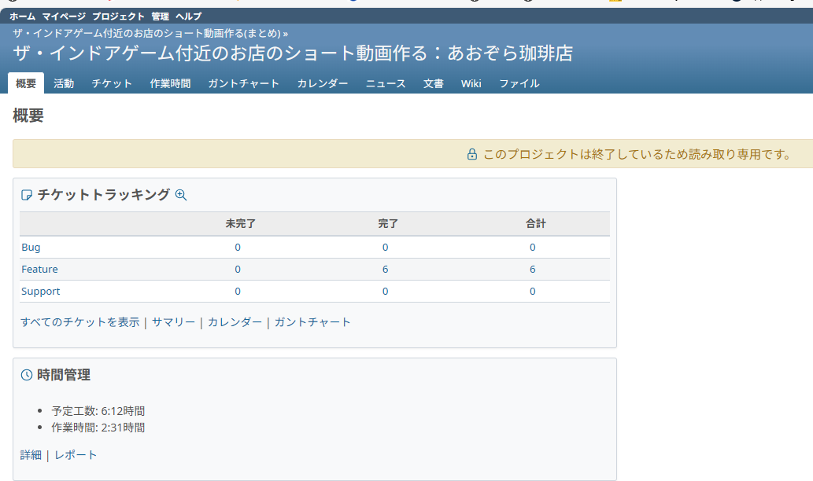
Task: Click the 完了 column header
Action: (x=388, y=224)
